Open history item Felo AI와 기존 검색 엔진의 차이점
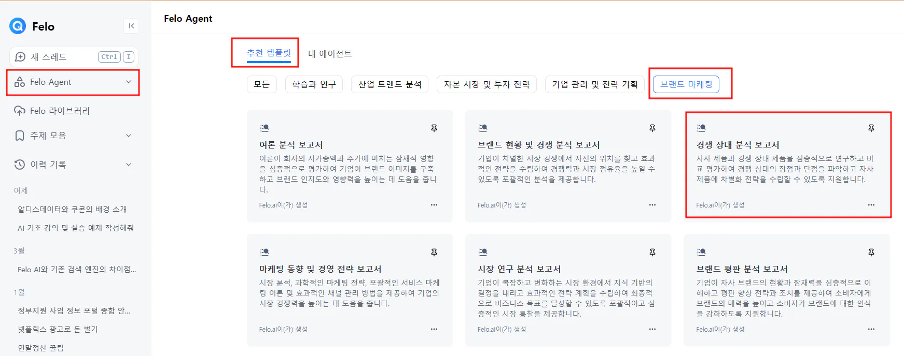 77,269
